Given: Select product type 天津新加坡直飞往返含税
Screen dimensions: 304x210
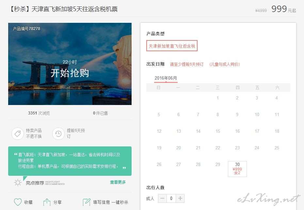Looking at the screenshot, I should pos(172,46).
